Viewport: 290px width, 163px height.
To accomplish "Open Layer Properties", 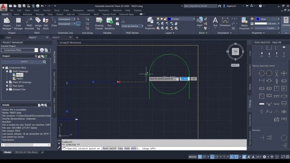I will (x=150, y=24).
